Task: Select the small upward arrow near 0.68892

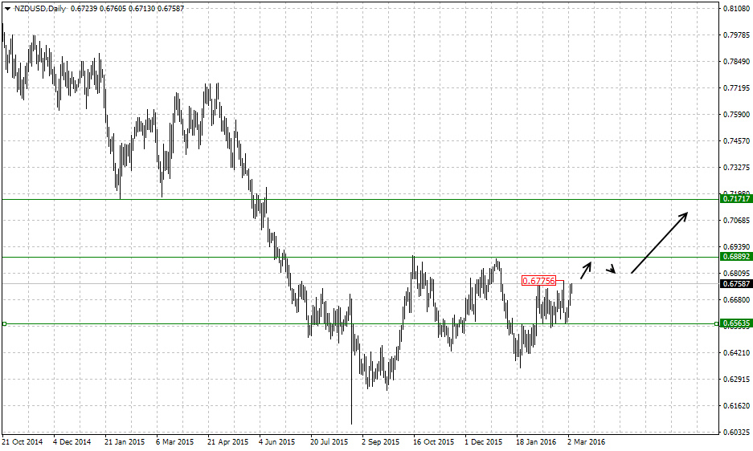Action: pyautogui.click(x=586, y=269)
